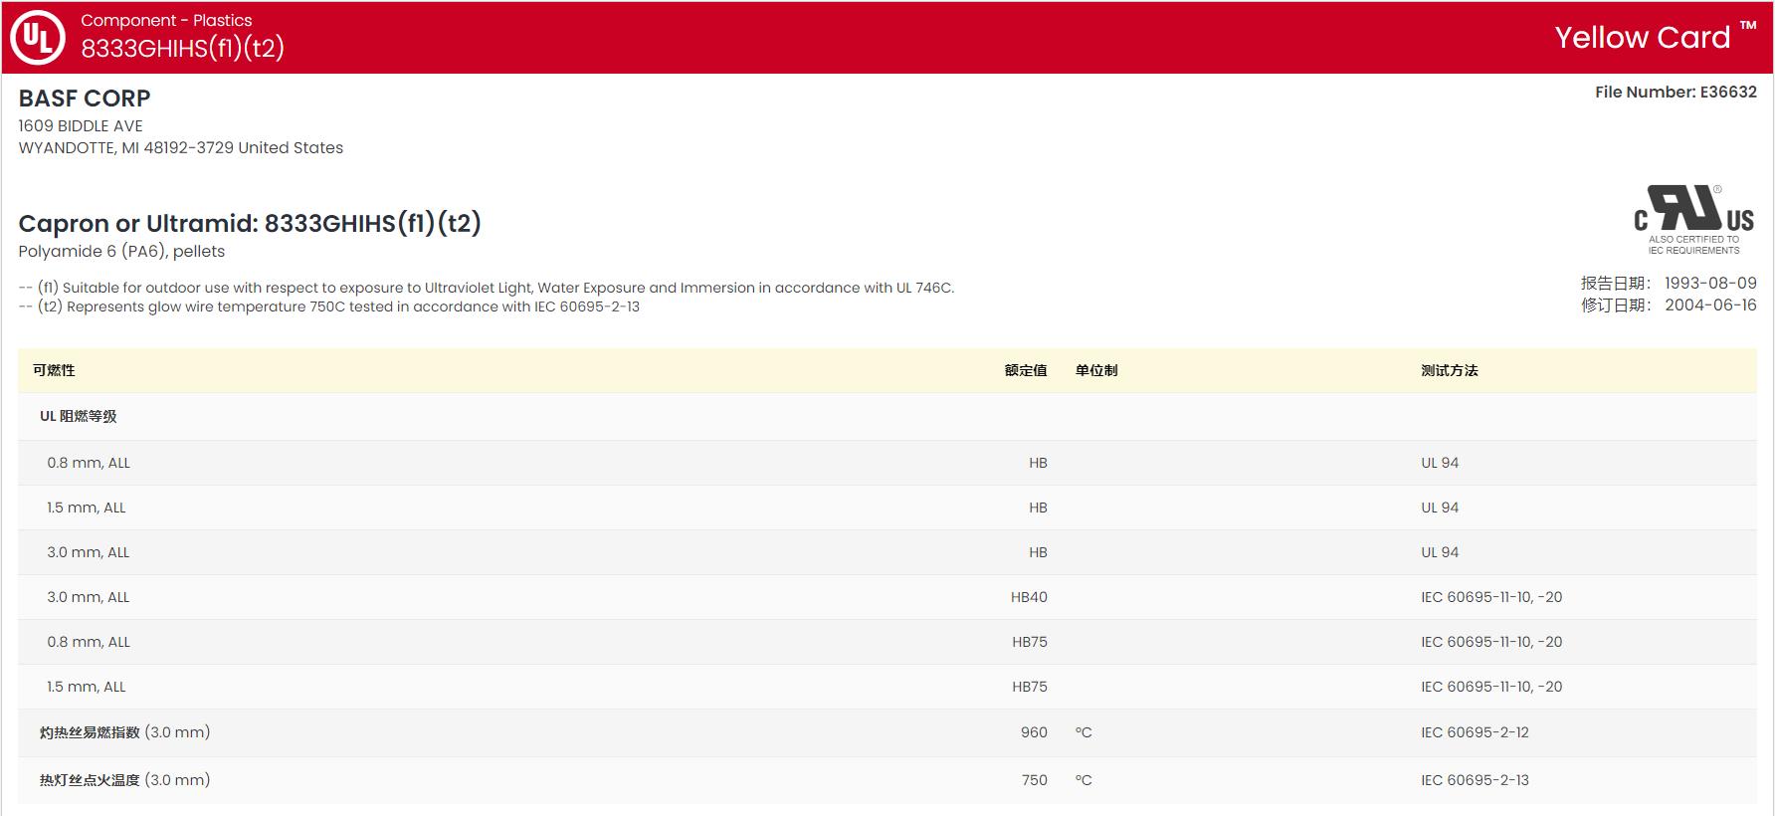Click the 1609 BIDDLE AVE address line
Screen dimensions: 1775x816
click(81, 125)
